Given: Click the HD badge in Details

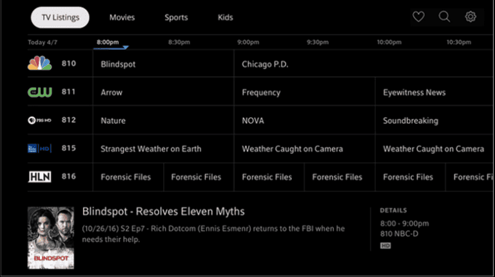Looking at the screenshot, I should click(x=385, y=245).
